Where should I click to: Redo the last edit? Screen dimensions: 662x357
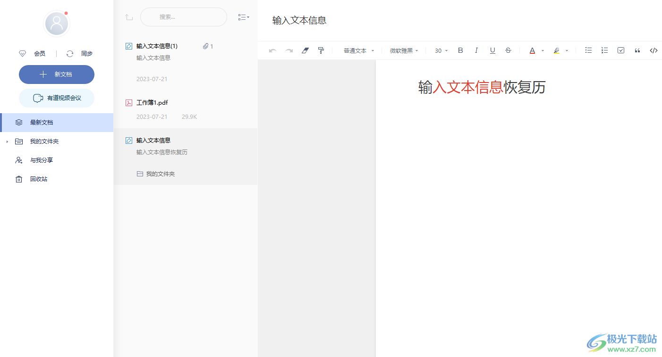tap(289, 50)
